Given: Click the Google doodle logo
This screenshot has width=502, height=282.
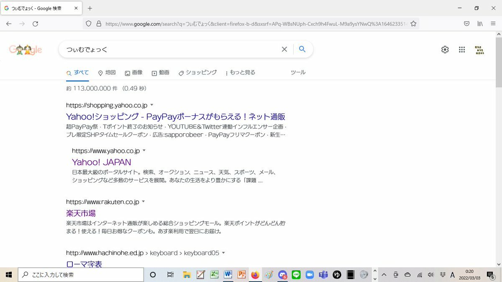Looking at the screenshot, I should coord(26,50).
